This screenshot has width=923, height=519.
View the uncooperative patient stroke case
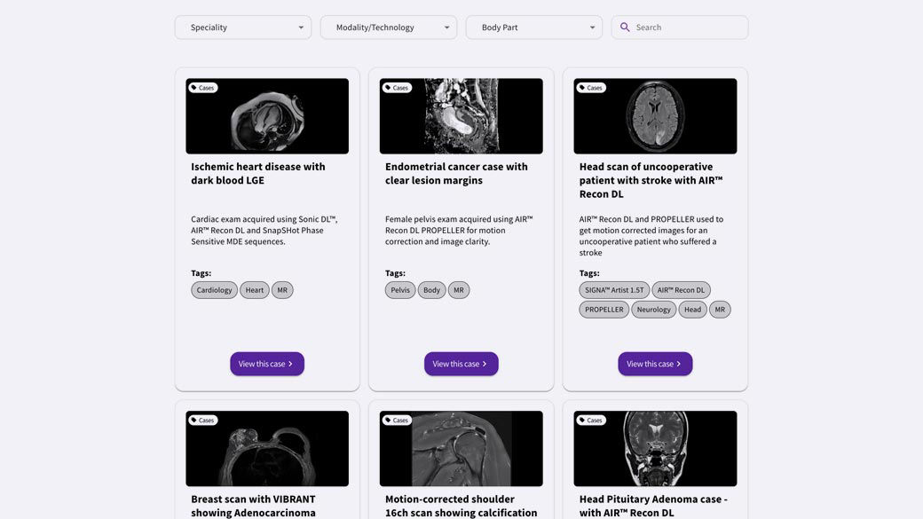coord(655,364)
